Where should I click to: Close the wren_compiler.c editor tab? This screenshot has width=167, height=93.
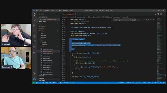coord(75,14)
